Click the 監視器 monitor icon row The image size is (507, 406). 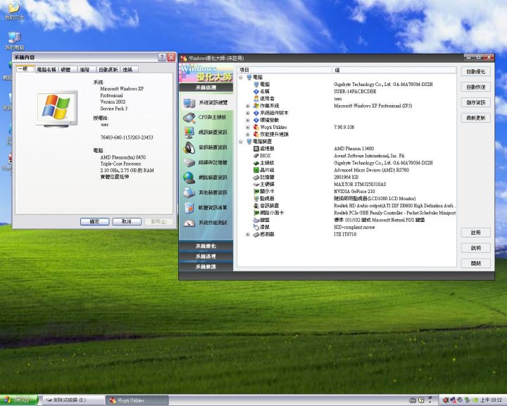click(256, 199)
